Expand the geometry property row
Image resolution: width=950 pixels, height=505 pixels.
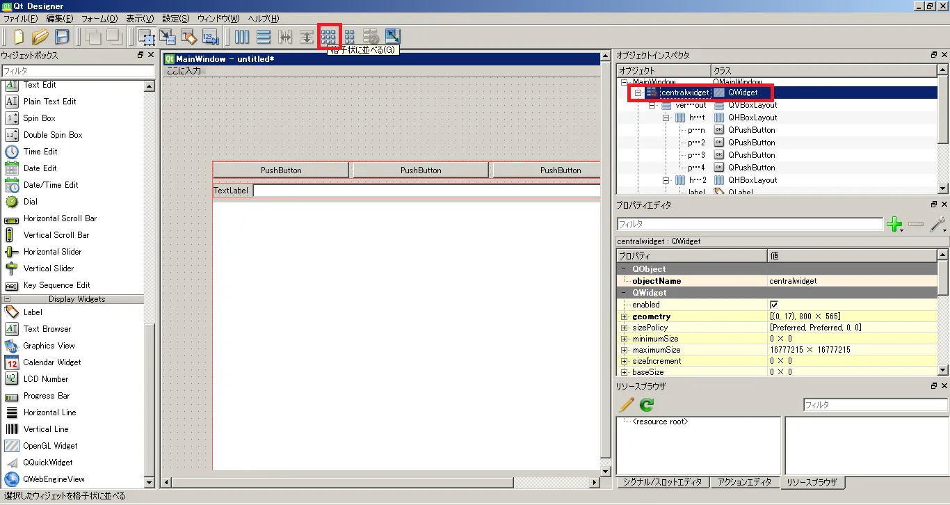coord(625,316)
